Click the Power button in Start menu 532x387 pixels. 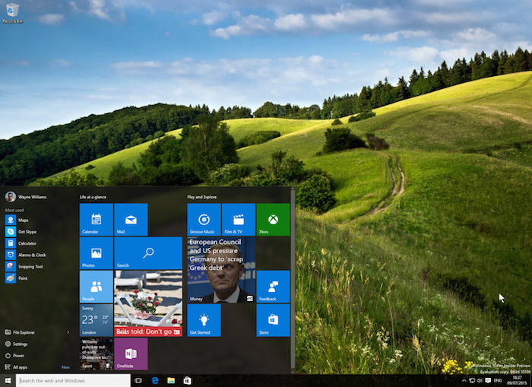(18, 355)
